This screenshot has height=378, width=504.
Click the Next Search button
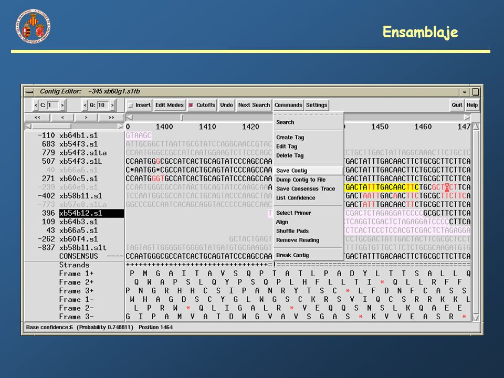point(254,105)
